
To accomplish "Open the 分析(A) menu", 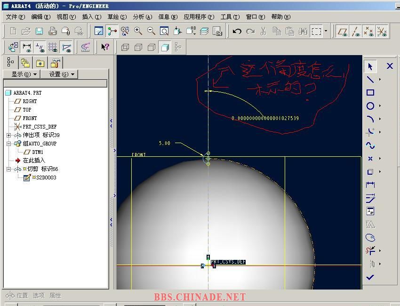I will click(142, 17).
